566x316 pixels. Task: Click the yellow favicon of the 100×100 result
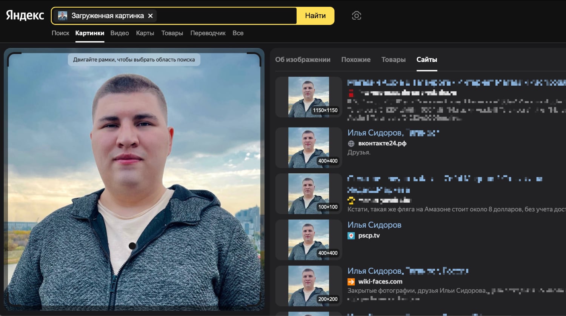point(351,200)
